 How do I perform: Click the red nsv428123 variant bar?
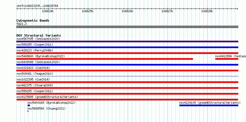[x=127, y=53]
